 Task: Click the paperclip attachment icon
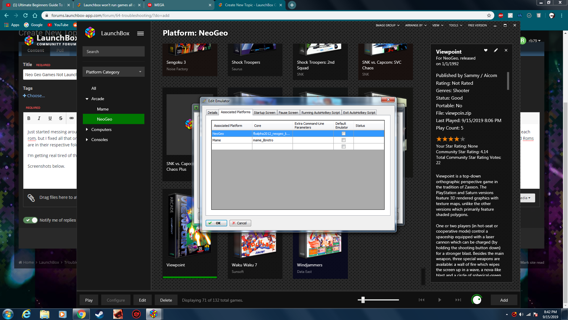pyautogui.click(x=31, y=198)
